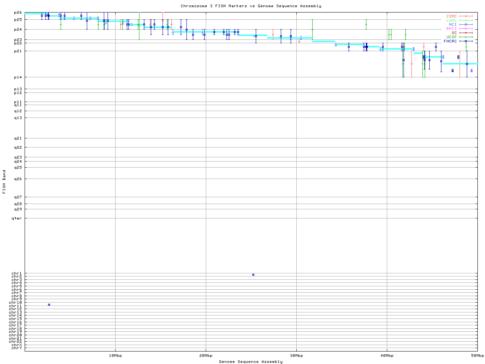485x364 pixels.
Task: Select the black square marker on chr10 row
Action: point(49,304)
